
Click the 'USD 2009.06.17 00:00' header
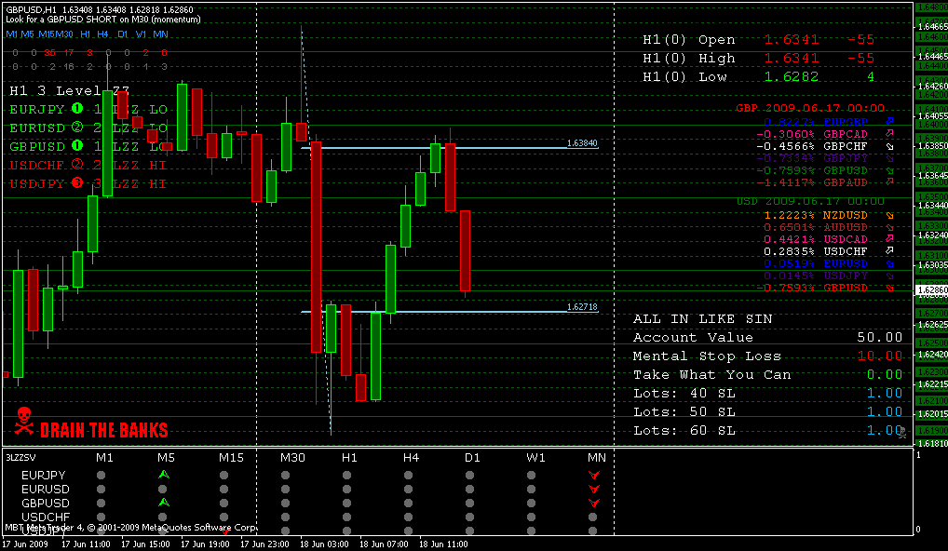[x=809, y=201]
